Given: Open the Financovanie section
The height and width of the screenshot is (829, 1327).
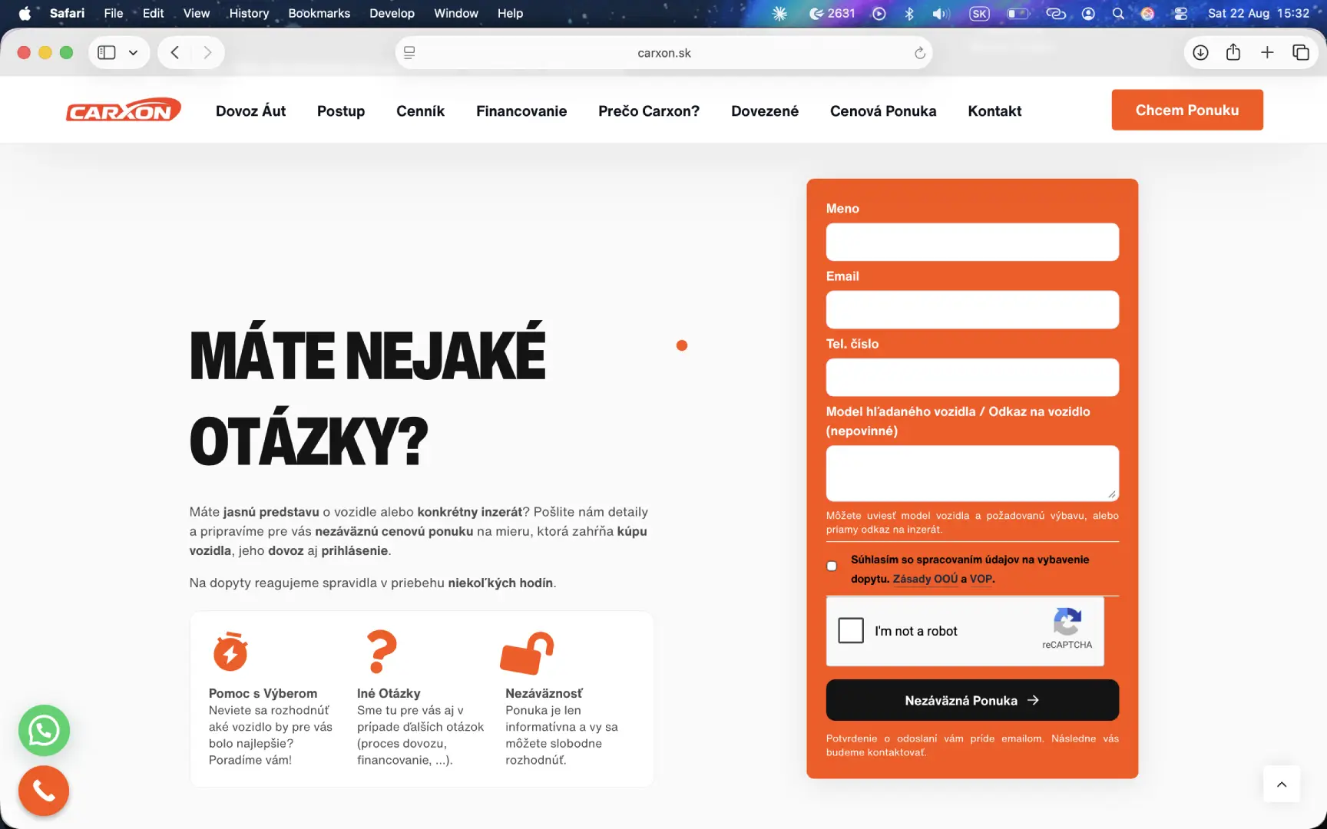Looking at the screenshot, I should pos(521,111).
